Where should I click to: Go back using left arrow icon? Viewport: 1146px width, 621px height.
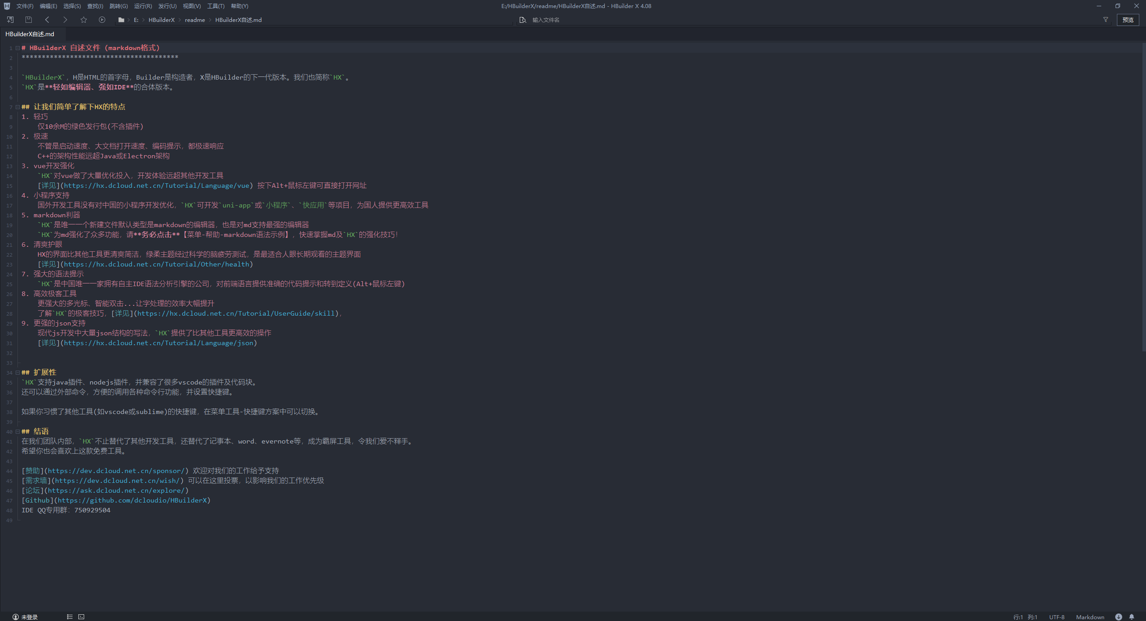tap(47, 20)
